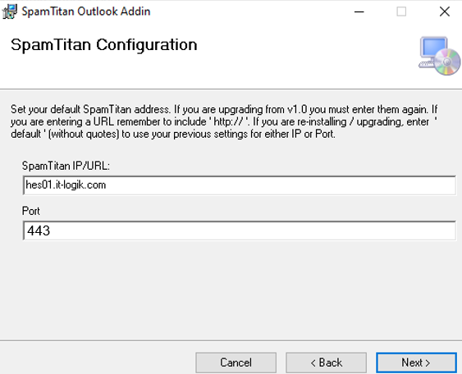Close the SpamTitan Outlook Addin installer
This screenshot has height=374, width=462.
point(444,11)
